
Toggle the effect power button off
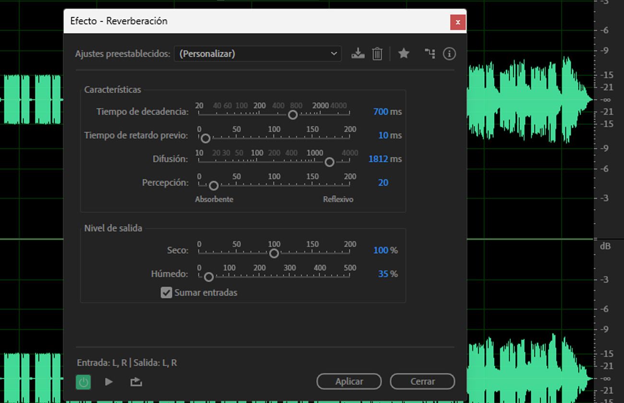click(x=83, y=381)
